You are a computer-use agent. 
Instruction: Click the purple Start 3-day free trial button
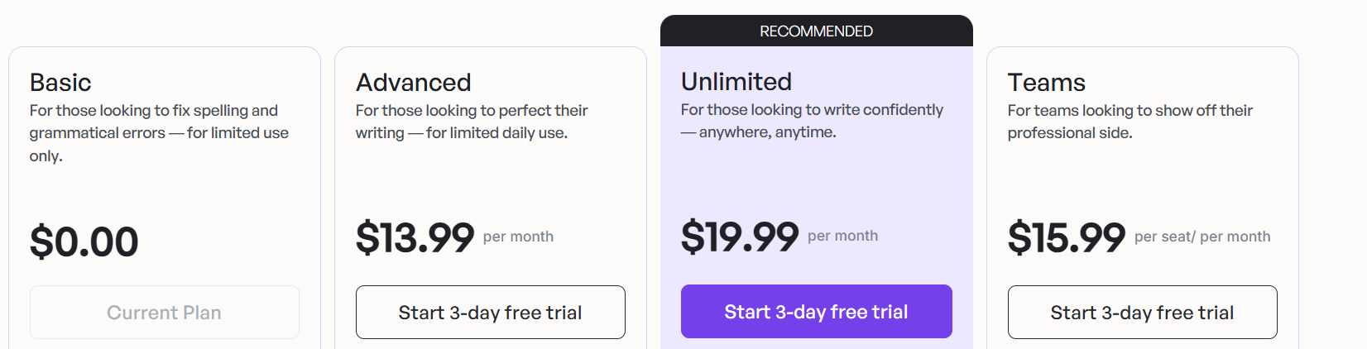click(x=817, y=312)
